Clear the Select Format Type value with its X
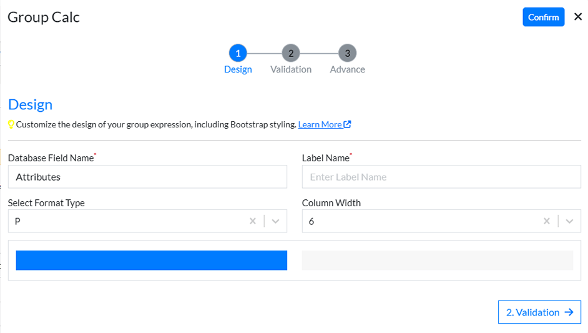This screenshot has height=333, width=588. pos(253,221)
